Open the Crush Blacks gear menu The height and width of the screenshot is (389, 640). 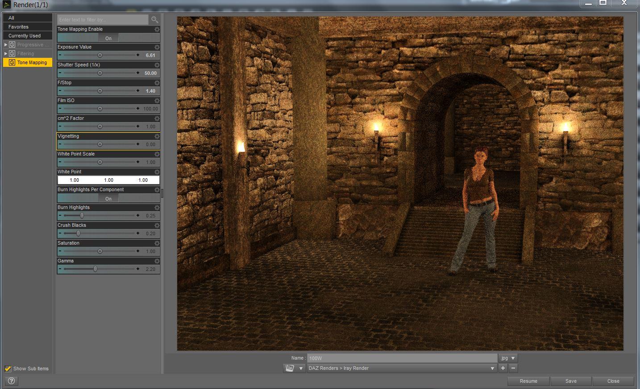(x=157, y=225)
